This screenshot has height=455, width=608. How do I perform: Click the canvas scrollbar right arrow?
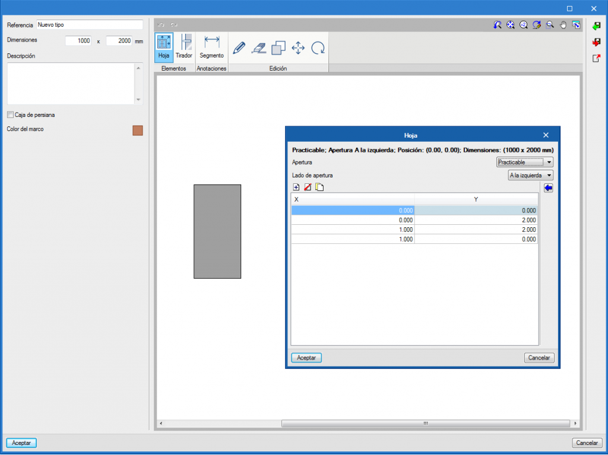coord(575,423)
